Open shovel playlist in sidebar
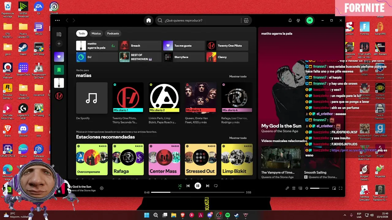 (x=59, y=83)
